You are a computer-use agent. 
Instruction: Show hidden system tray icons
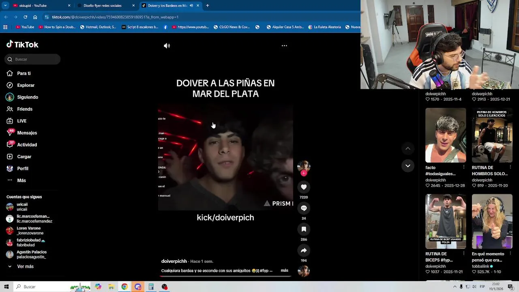[x=455, y=287]
